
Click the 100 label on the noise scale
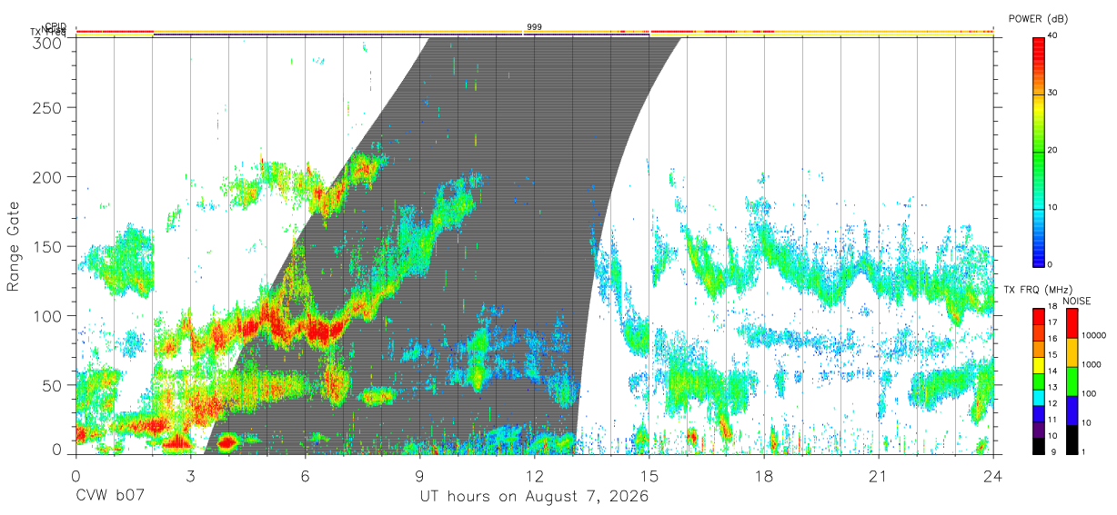pyautogui.click(x=1089, y=393)
